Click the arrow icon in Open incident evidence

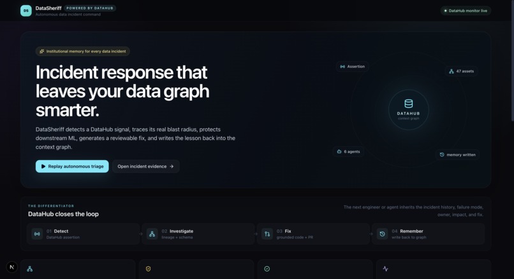coord(172,167)
